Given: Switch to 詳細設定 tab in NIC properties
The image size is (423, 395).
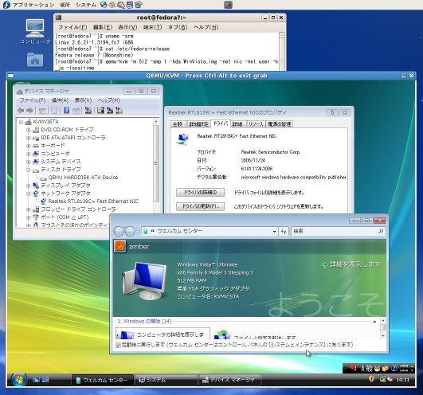Looking at the screenshot, I should click(198, 124).
